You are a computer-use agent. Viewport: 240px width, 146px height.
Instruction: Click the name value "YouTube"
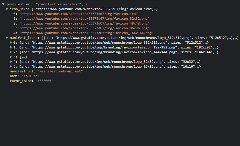coord(30,76)
